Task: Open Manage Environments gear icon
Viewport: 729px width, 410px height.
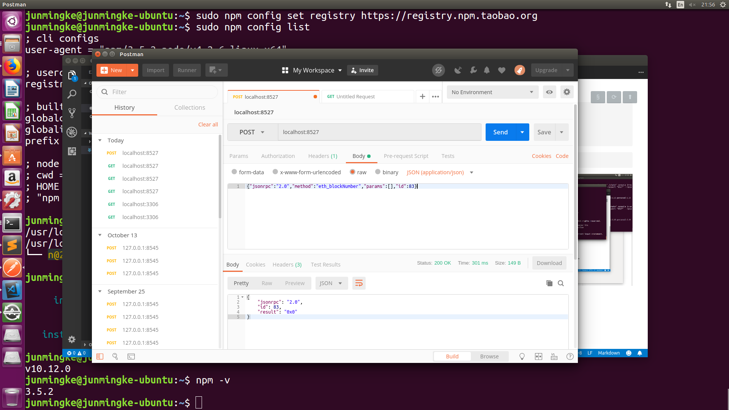Action: point(567,92)
